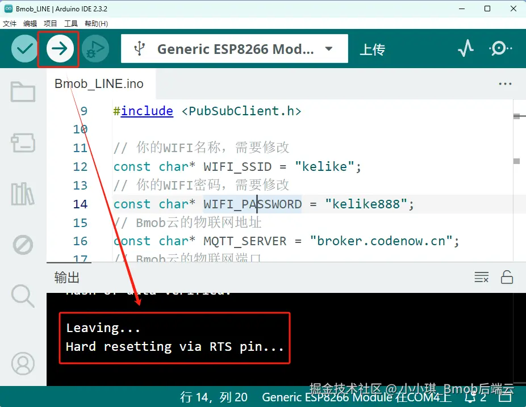Click Generic ESP8266 Module board status text
This screenshot has height=407, width=526.
pyautogui.click(x=356, y=397)
